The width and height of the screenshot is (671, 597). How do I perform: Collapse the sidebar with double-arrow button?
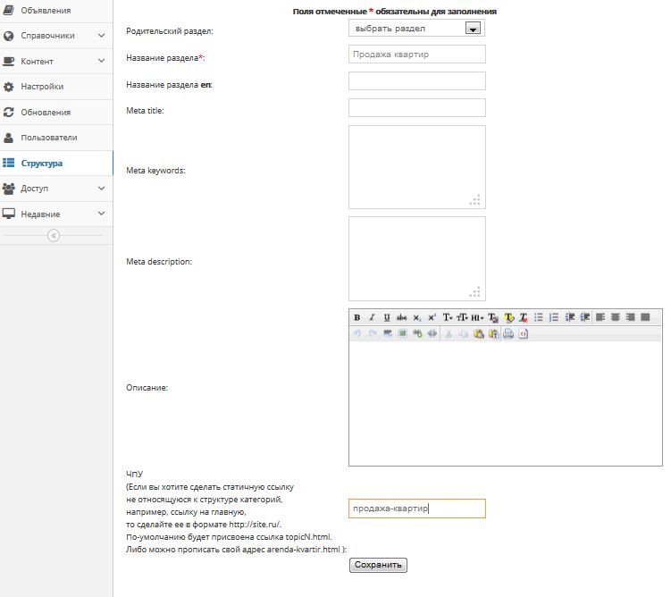pos(54,236)
